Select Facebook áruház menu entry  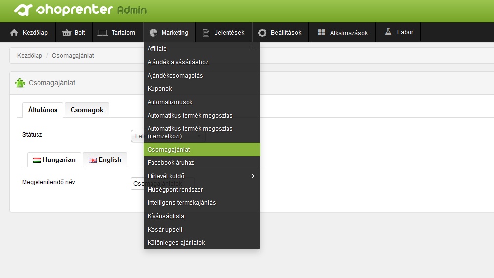point(202,162)
